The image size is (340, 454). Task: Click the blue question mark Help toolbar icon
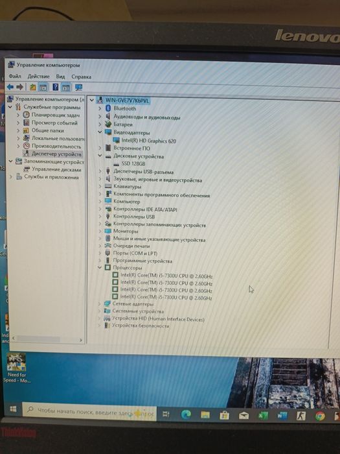[x=56, y=87]
